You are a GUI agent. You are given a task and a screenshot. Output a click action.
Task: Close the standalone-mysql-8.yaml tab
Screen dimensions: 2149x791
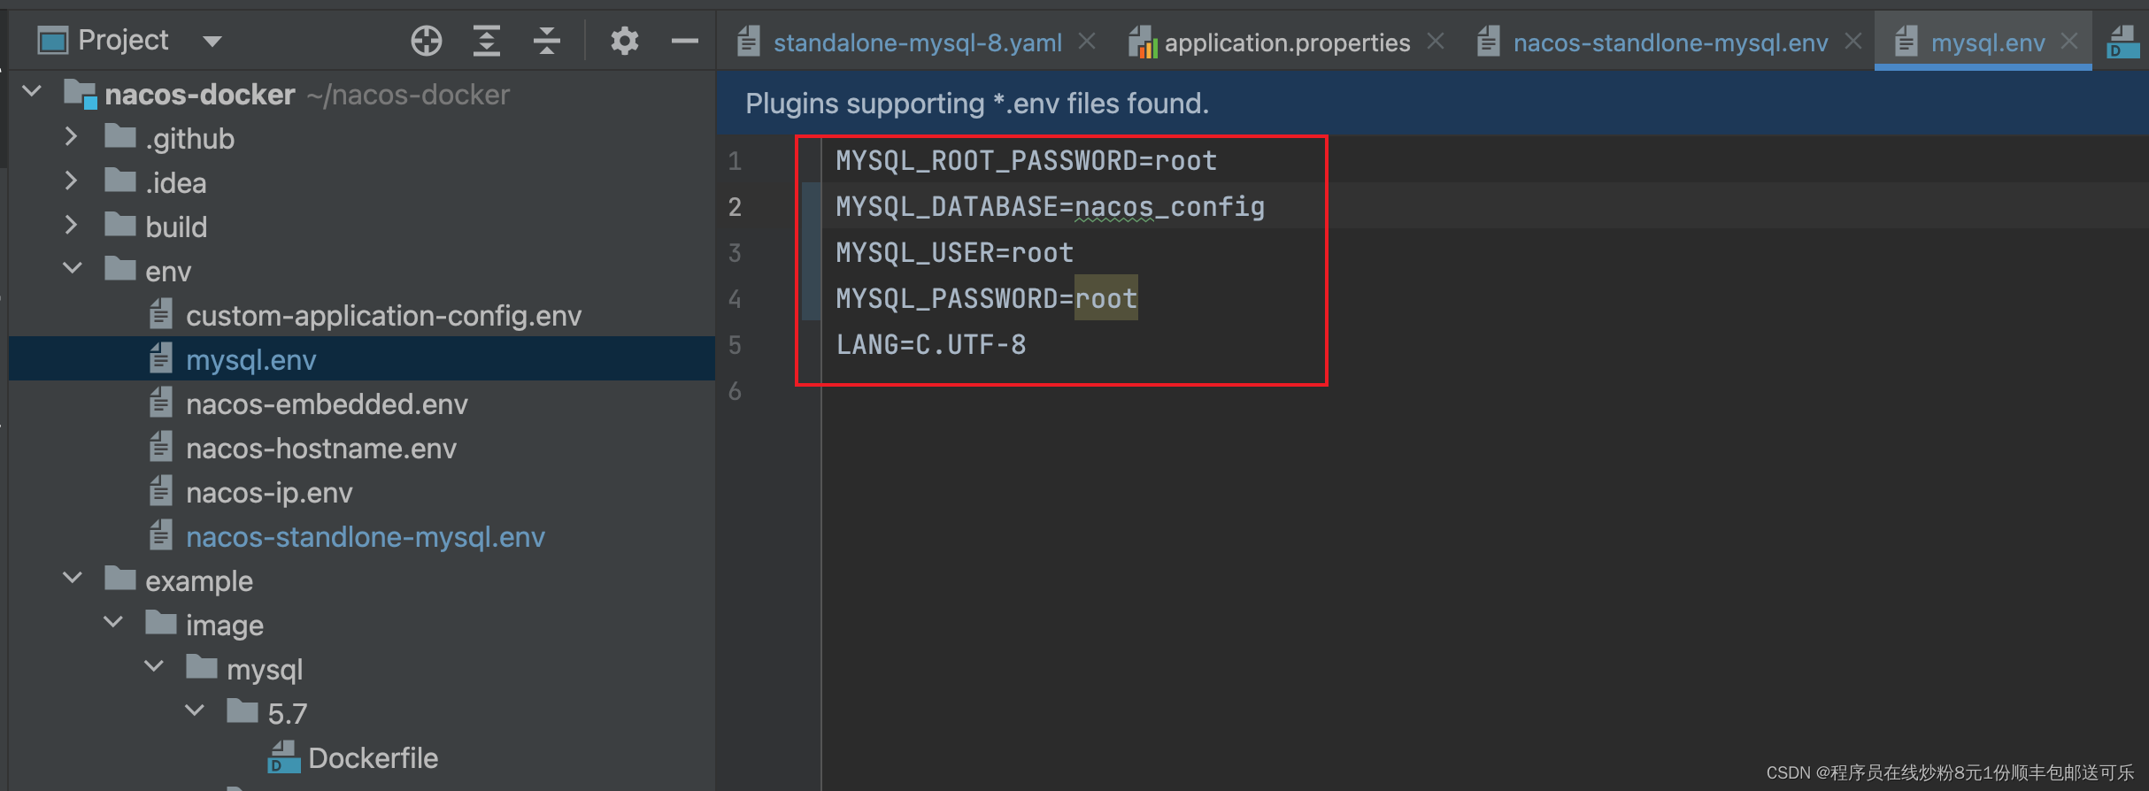click(1087, 42)
